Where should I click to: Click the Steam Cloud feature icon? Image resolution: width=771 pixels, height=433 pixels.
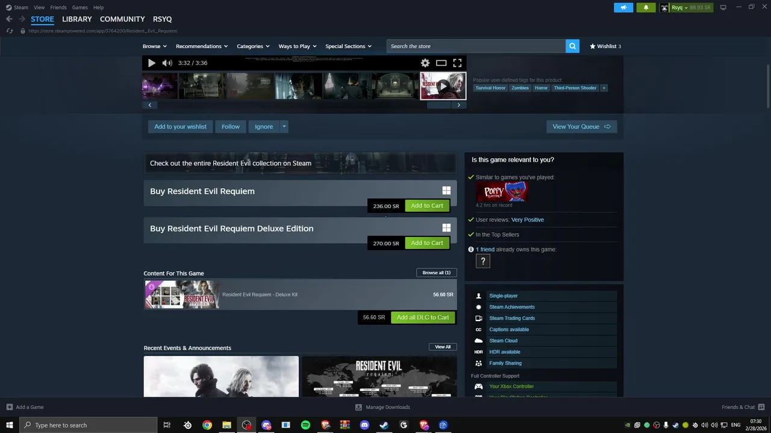point(479,341)
